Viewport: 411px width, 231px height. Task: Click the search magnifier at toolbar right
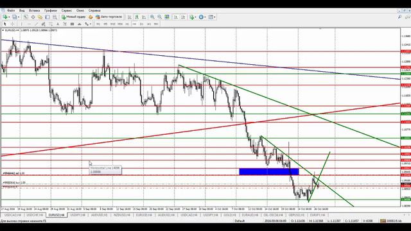(399, 17)
